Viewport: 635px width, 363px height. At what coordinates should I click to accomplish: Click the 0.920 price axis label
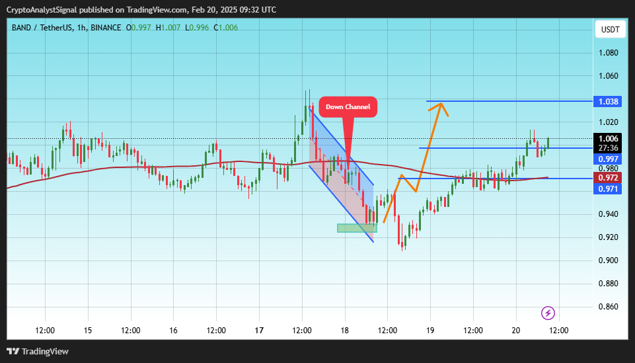609,237
